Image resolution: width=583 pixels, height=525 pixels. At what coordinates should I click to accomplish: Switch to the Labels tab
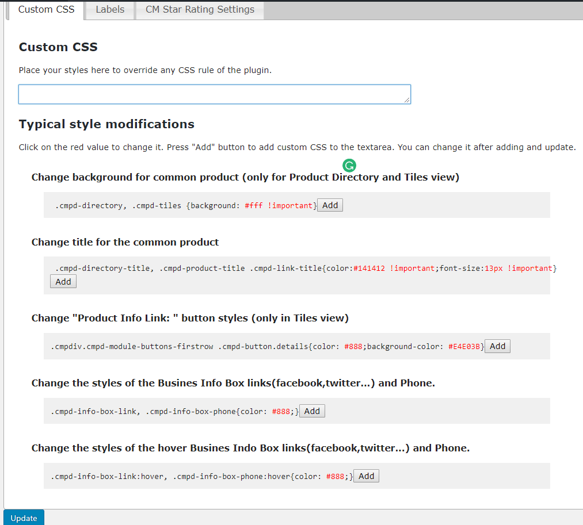tap(110, 10)
